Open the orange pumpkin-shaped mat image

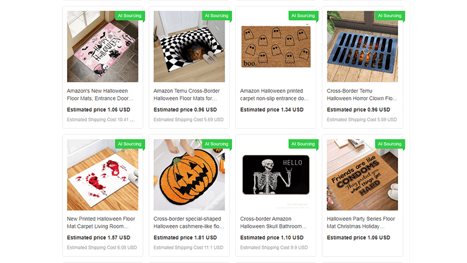click(189, 175)
